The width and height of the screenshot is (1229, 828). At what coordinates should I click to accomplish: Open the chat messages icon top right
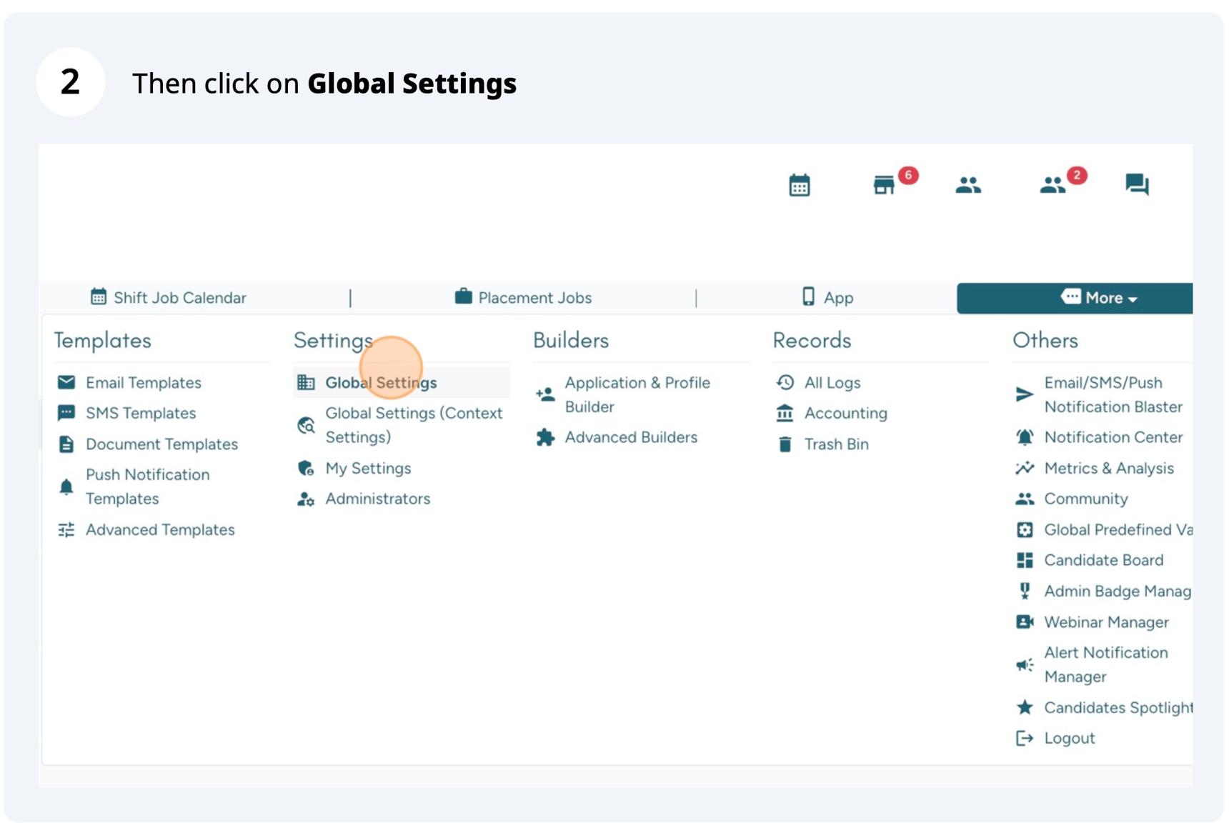tap(1138, 186)
